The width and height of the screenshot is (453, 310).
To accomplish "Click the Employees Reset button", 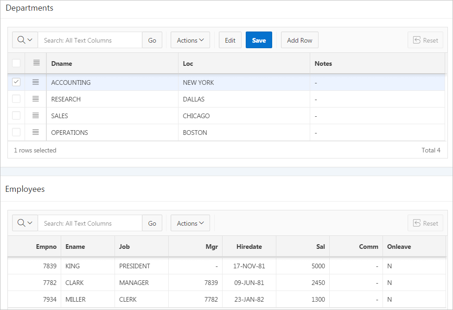I will [425, 223].
